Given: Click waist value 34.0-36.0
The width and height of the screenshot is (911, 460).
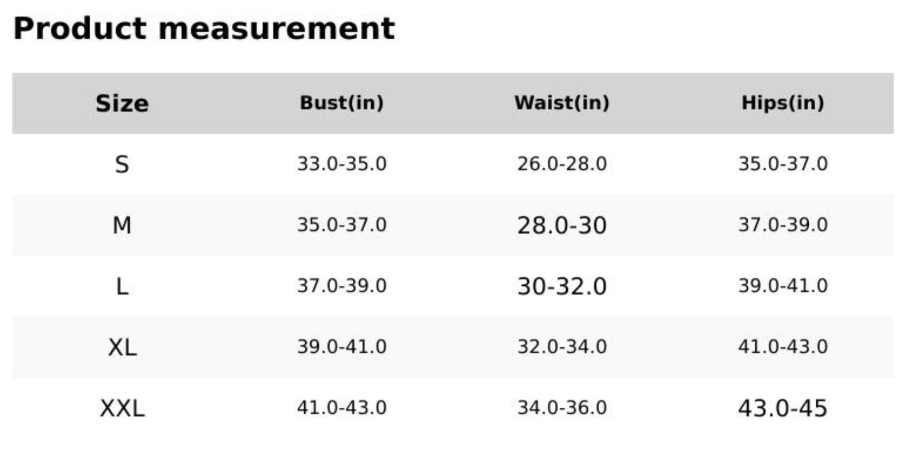Looking at the screenshot, I should coord(562,407).
